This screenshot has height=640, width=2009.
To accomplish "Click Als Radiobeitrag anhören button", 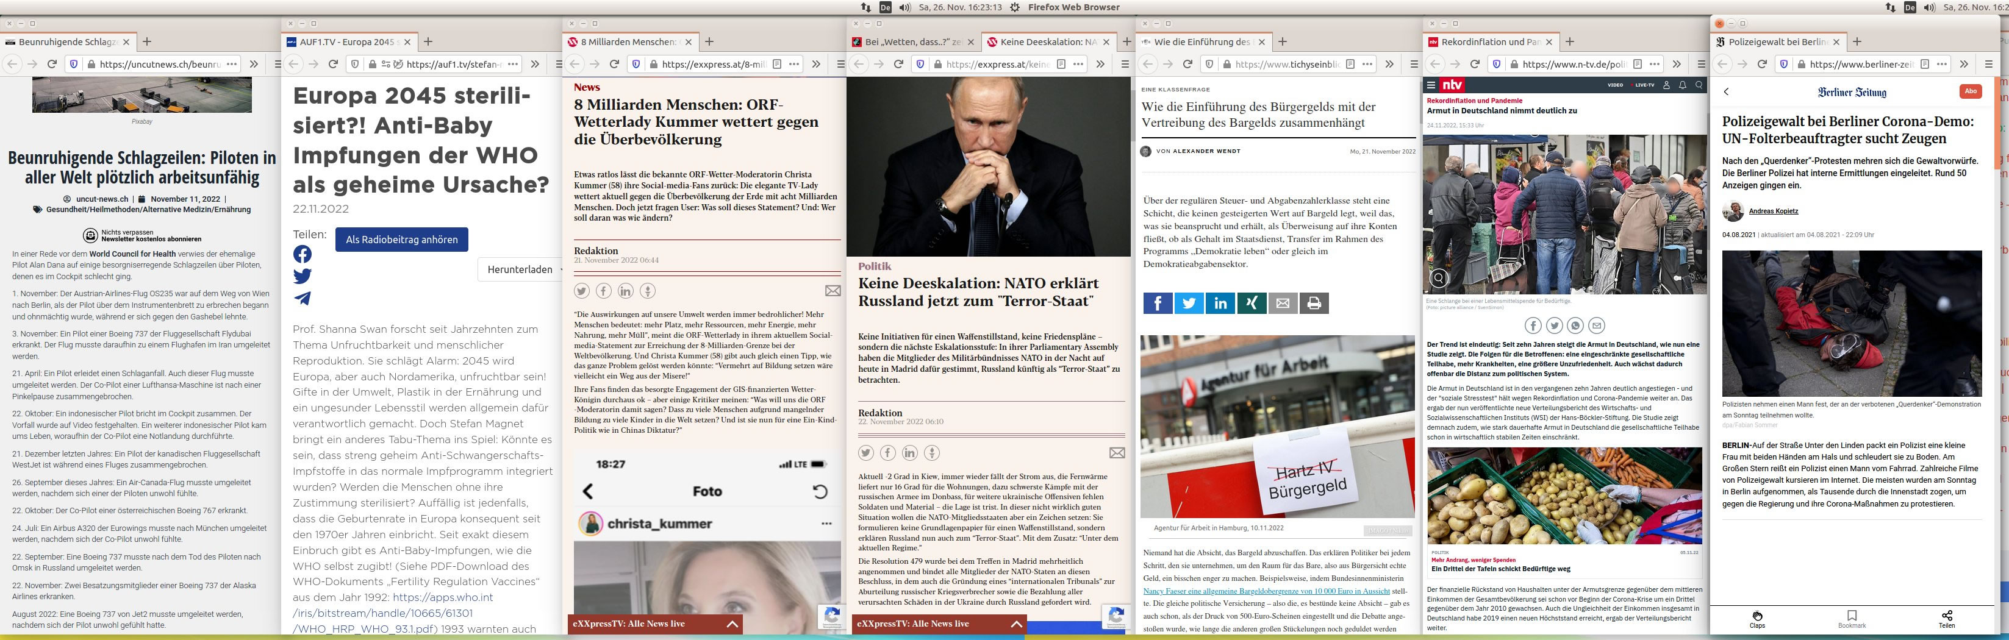I will [x=402, y=240].
